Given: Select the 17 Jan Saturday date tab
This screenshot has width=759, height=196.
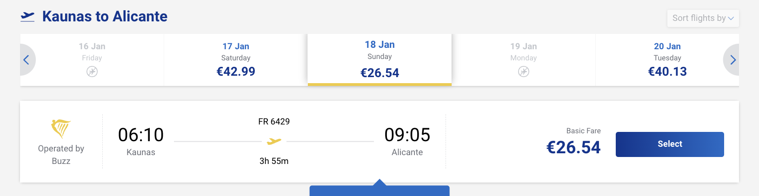Looking at the screenshot, I should pyautogui.click(x=236, y=59).
